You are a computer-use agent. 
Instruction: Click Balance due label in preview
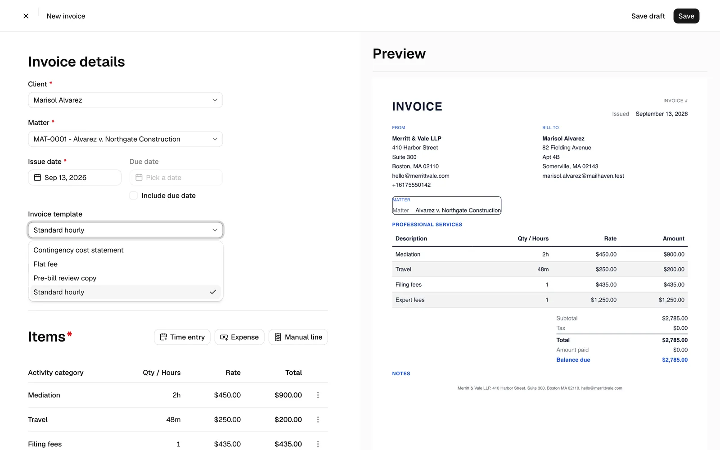tap(573, 360)
